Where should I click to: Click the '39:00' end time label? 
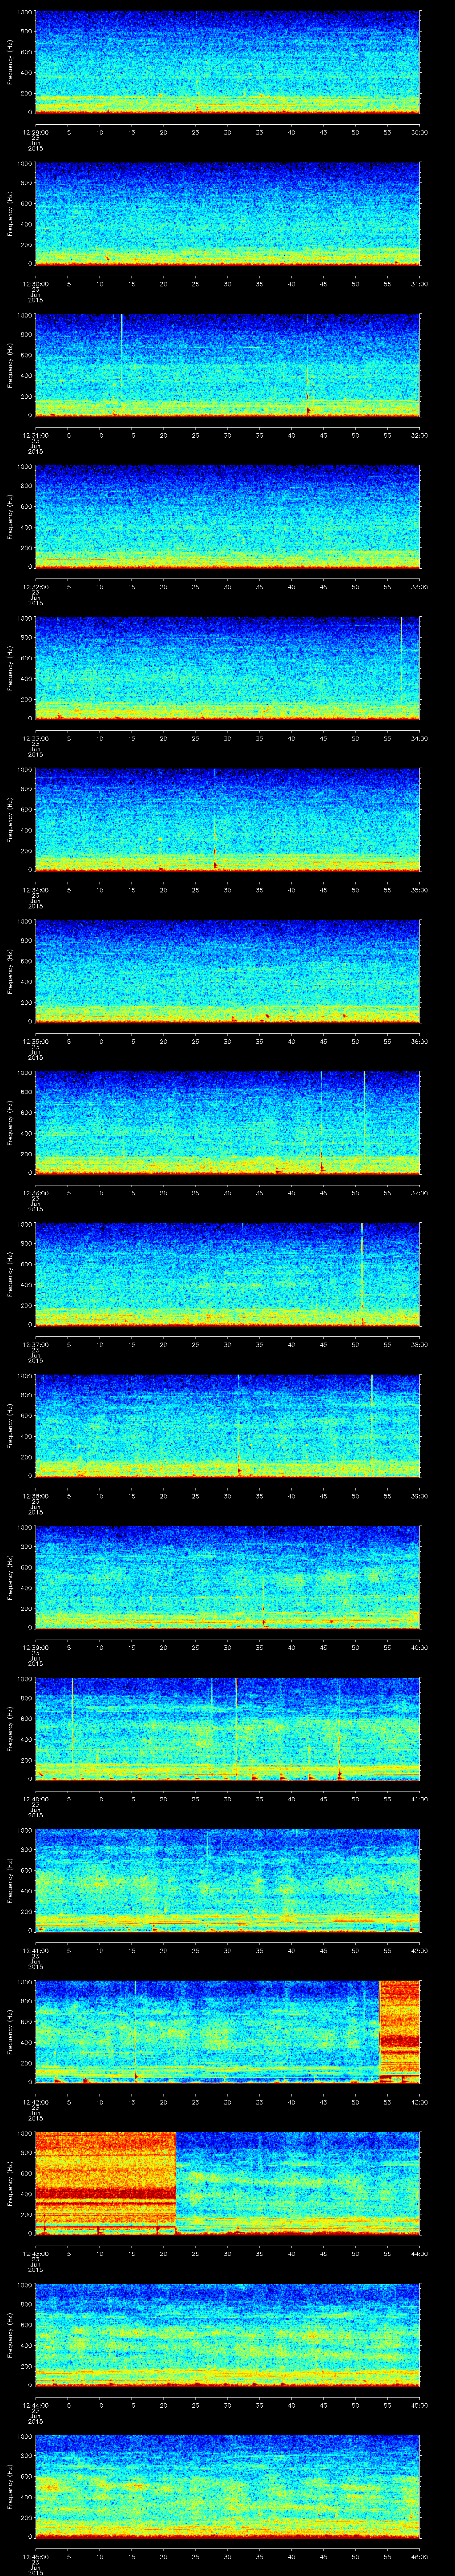[420, 1495]
